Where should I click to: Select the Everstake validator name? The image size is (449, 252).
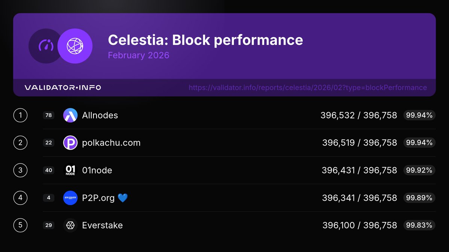pos(102,225)
